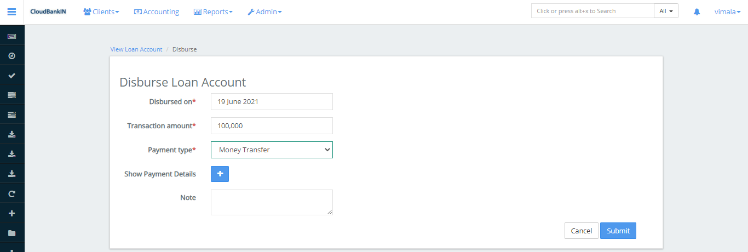This screenshot has height=252, width=748.
Task: Open the vimala user menu
Action: [727, 12]
